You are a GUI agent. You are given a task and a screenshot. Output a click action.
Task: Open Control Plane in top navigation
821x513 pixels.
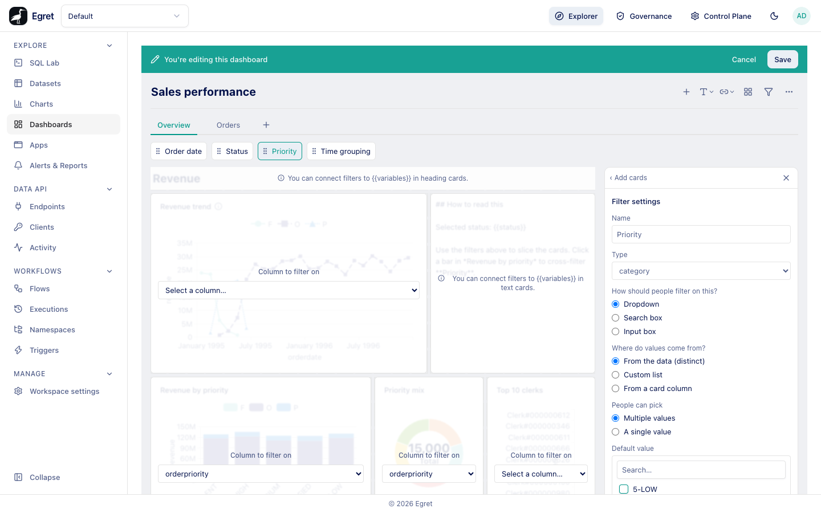tap(721, 16)
